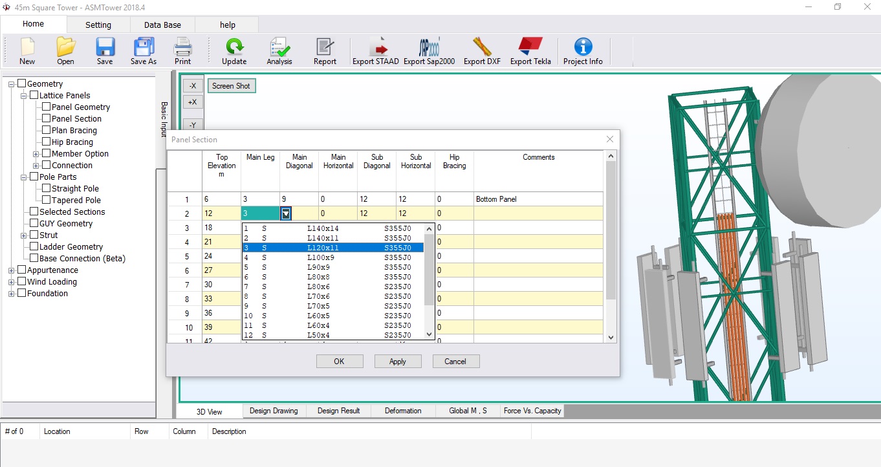The height and width of the screenshot is (467, 881).
Task: Pick section L80x8 from the dropdown list
Action: (333, 277)
